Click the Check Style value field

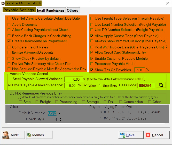[53, 120]
